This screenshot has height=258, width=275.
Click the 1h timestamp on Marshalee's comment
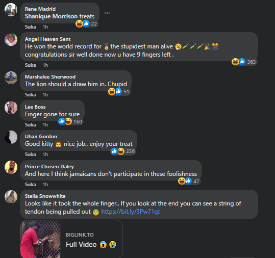[x=45, y=95]
